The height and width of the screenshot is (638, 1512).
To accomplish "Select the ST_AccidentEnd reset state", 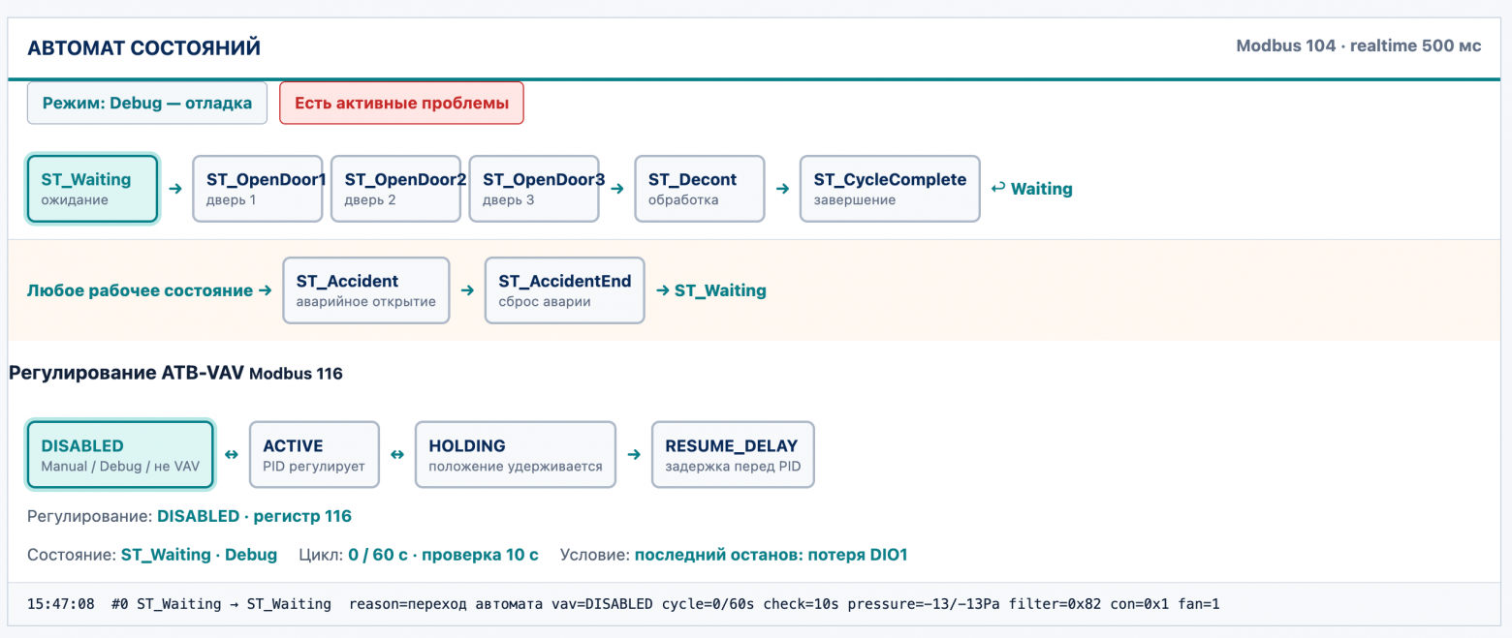I will click(564, 290).
